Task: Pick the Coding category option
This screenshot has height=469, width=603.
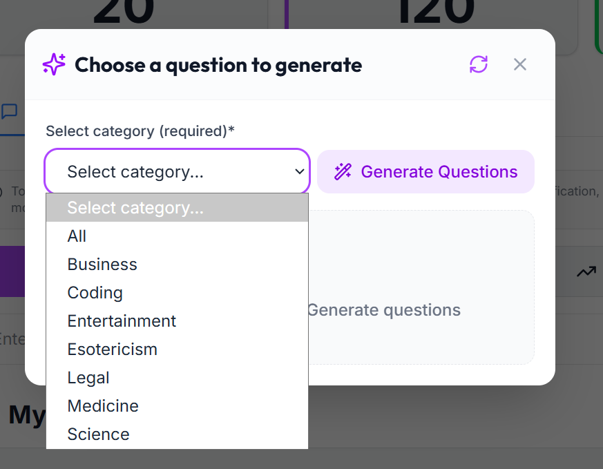Action: [177, 293]
